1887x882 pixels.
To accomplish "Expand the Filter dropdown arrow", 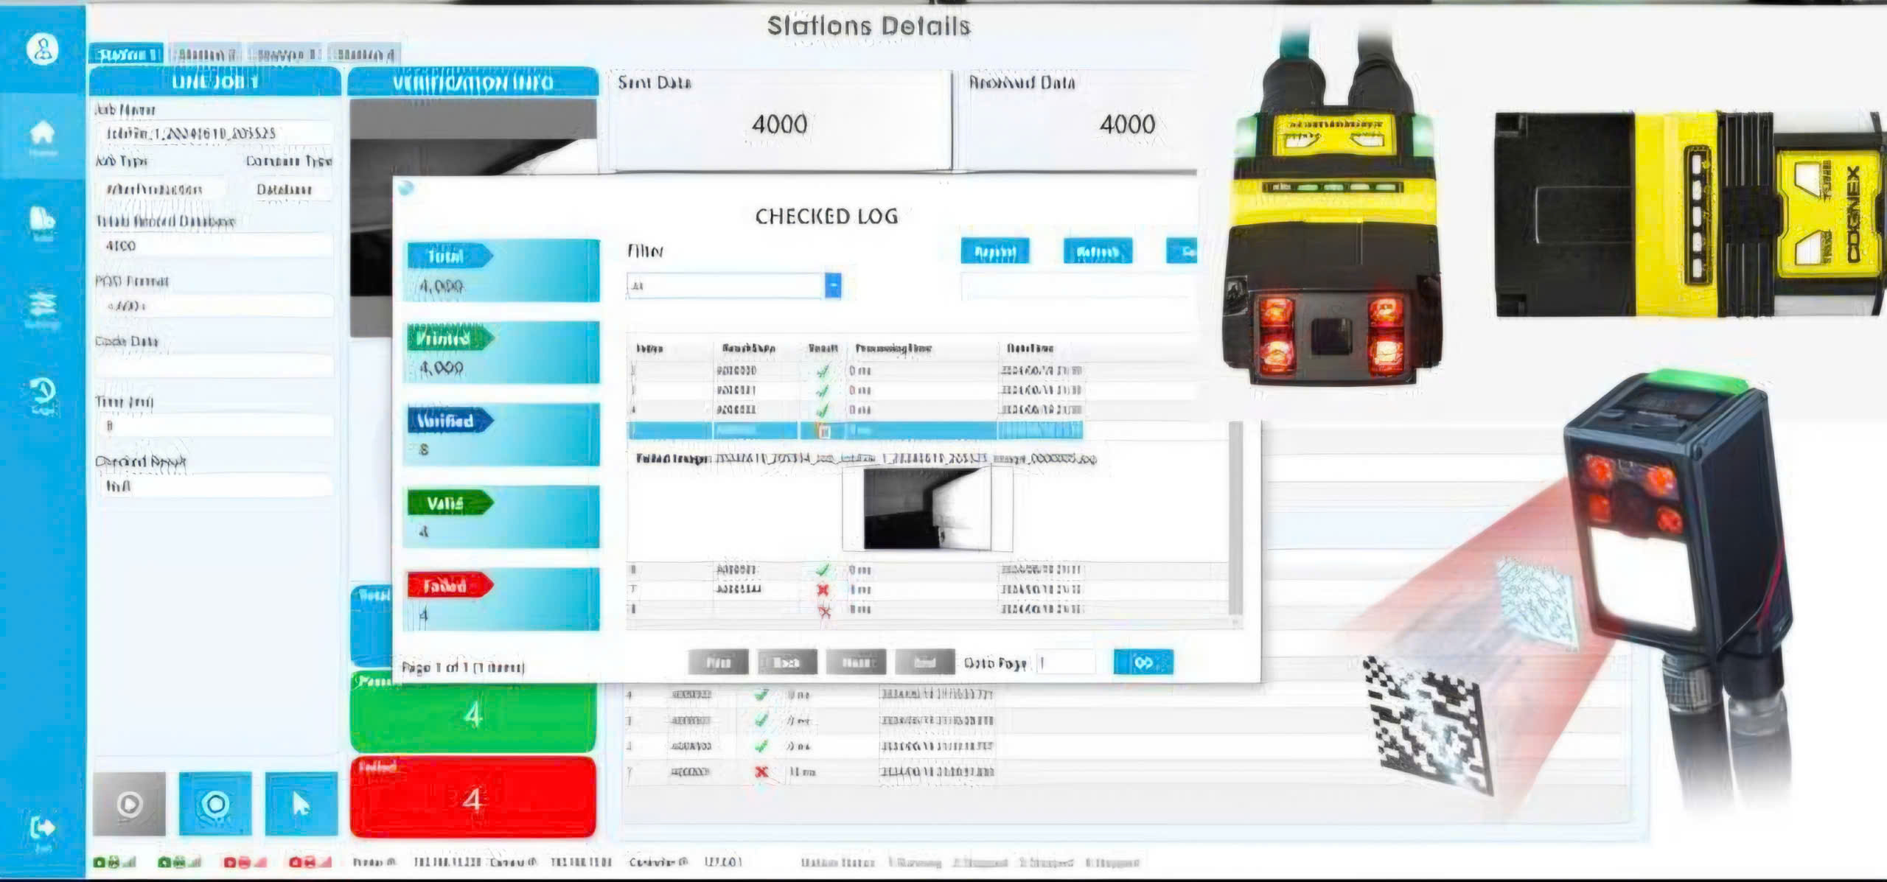I will (x=832, y=285).
